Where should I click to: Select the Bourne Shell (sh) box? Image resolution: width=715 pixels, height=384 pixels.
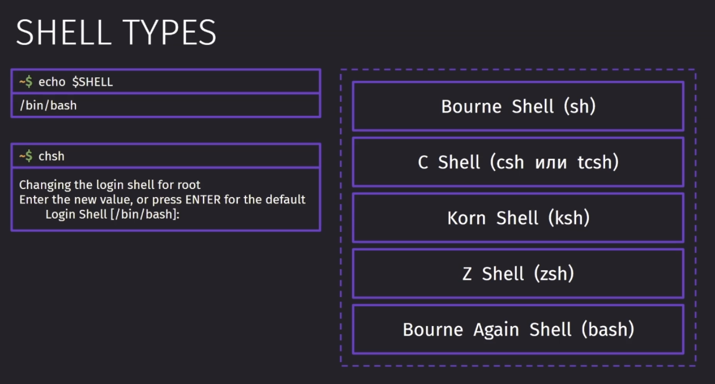pos(518,106)
